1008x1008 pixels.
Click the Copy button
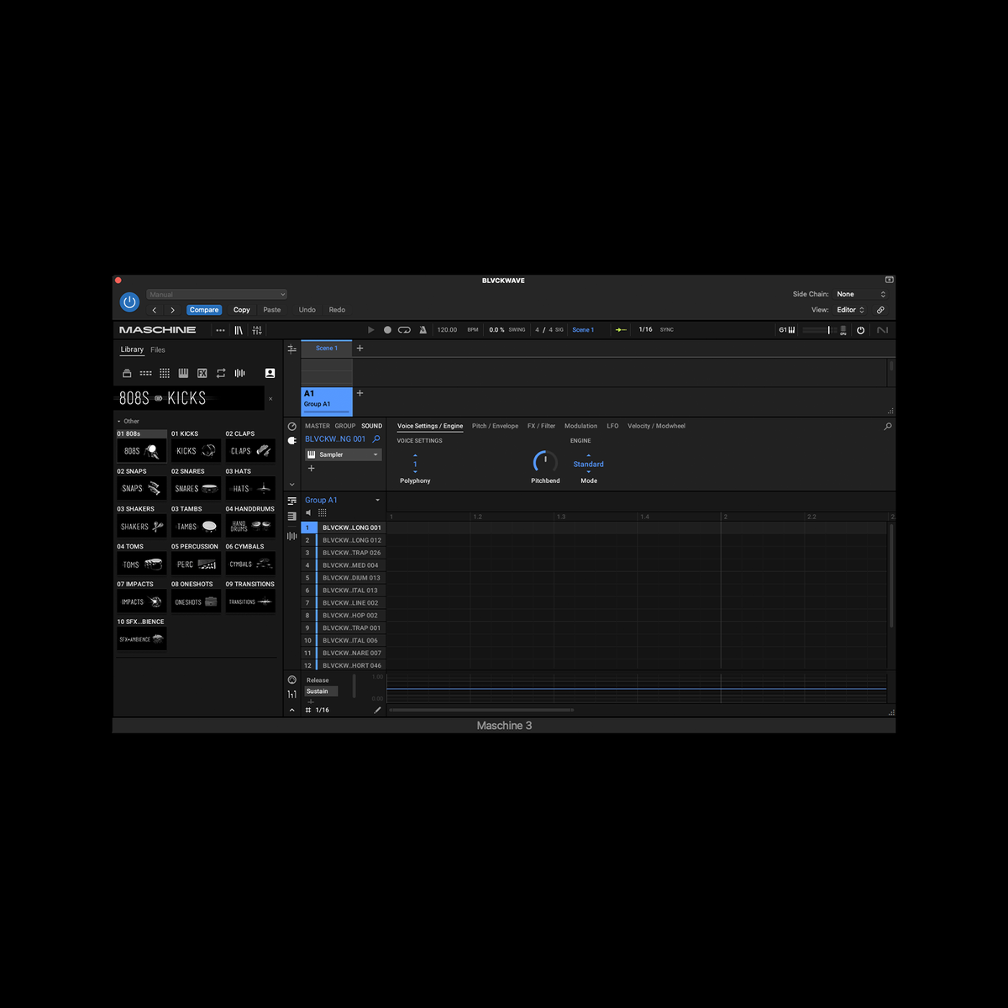[x=242, y=310]
